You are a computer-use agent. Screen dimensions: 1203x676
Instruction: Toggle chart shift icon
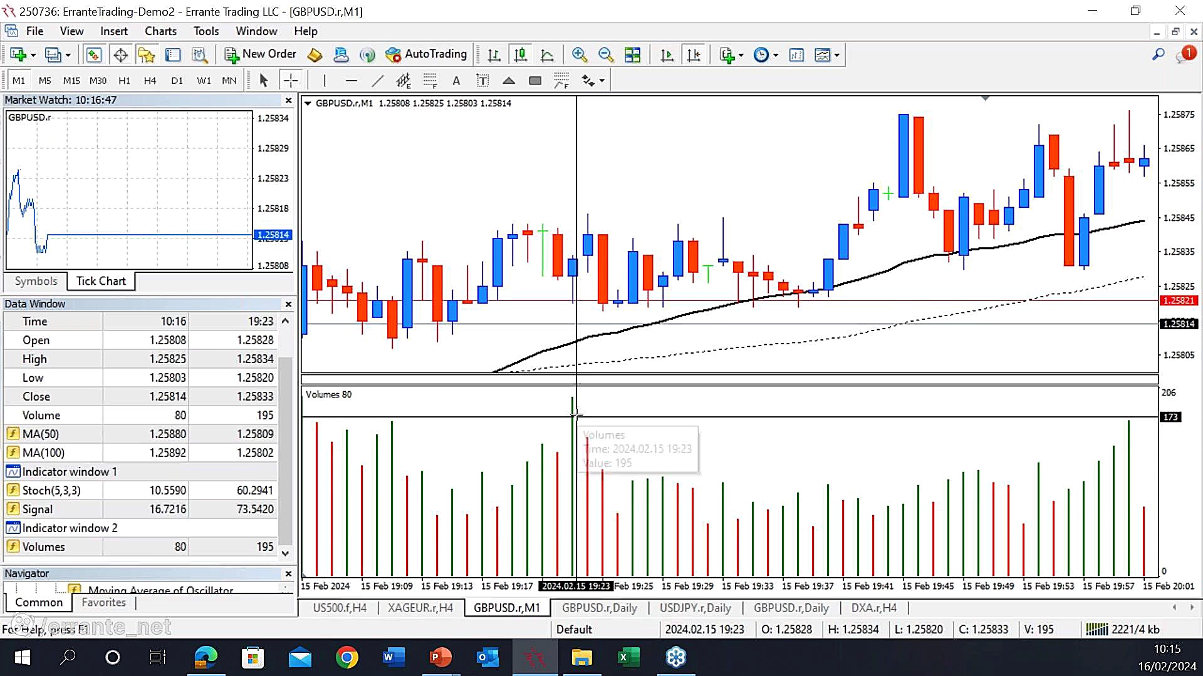[x=694, y=55]
